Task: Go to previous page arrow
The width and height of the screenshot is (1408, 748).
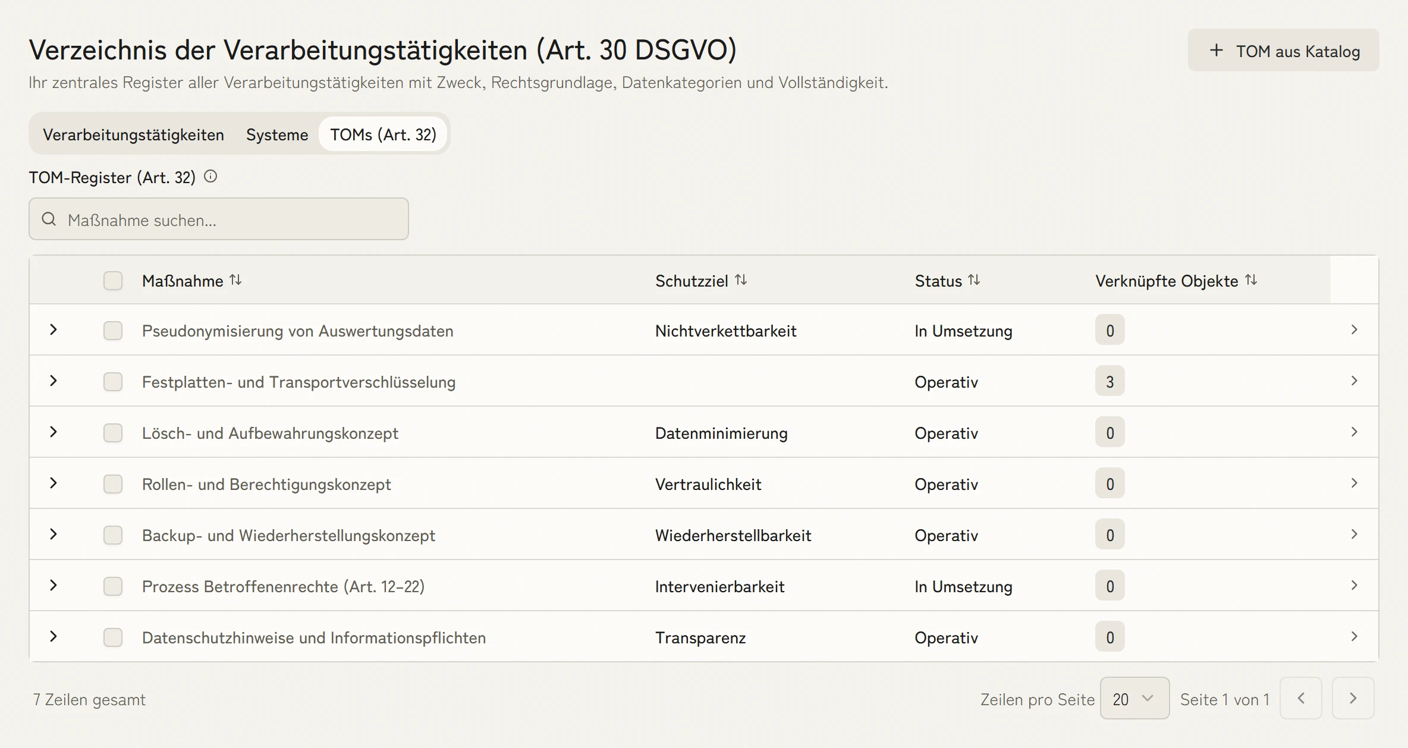Action: coord(1301,698)
